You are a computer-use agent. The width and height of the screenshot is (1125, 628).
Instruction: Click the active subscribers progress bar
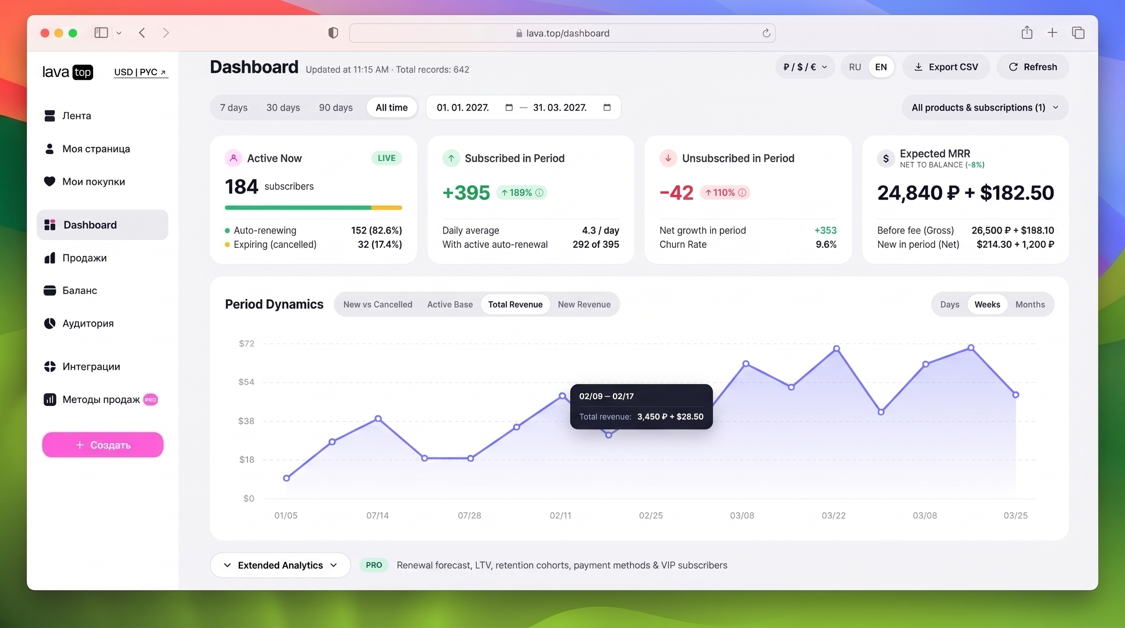(x=314, y=208)
